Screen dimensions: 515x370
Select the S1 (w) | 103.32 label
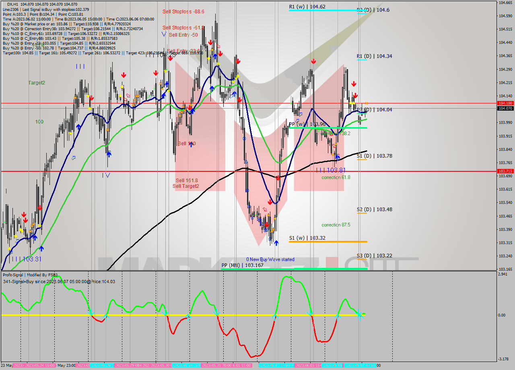tap(307, 238)
